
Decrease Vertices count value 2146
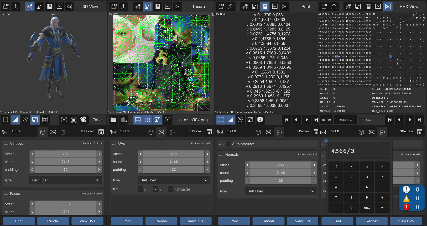tap(32, 162)
